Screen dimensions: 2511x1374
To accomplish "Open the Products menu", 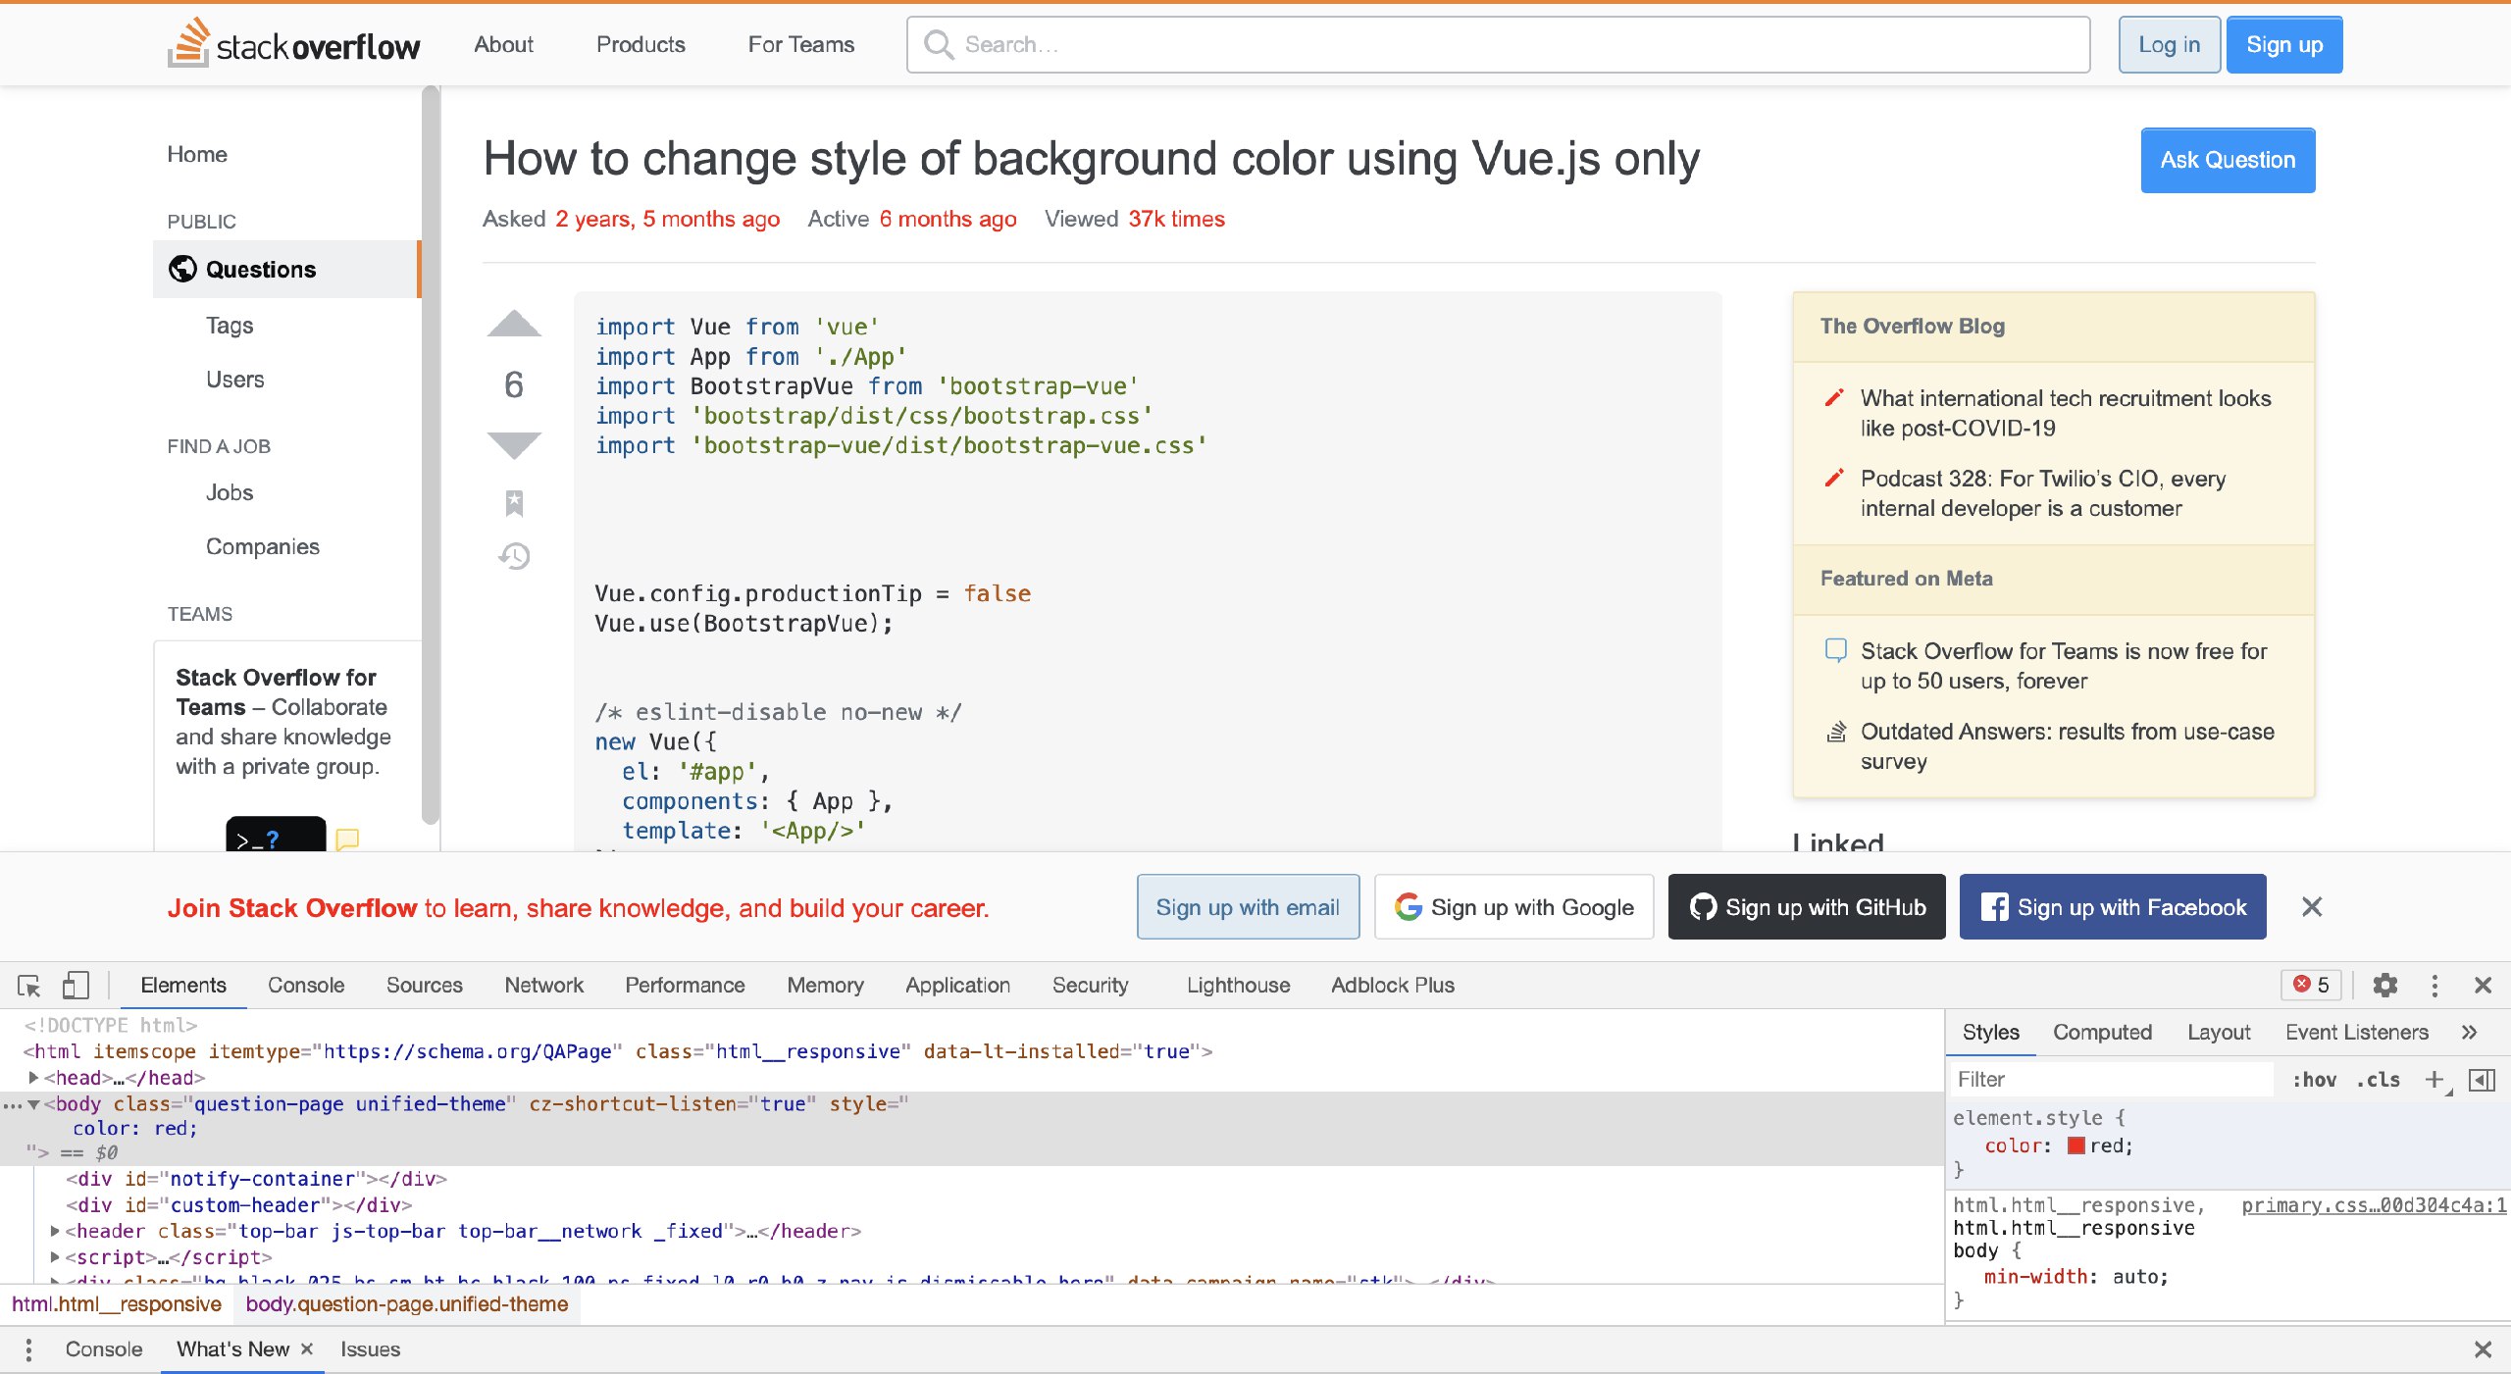I will tap(641, 44).
